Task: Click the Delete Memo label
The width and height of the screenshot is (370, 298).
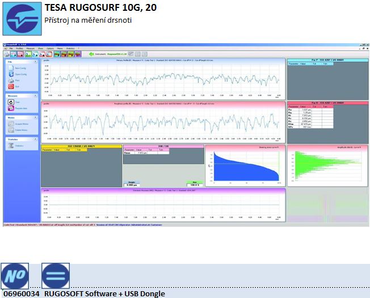Action: 21,130
